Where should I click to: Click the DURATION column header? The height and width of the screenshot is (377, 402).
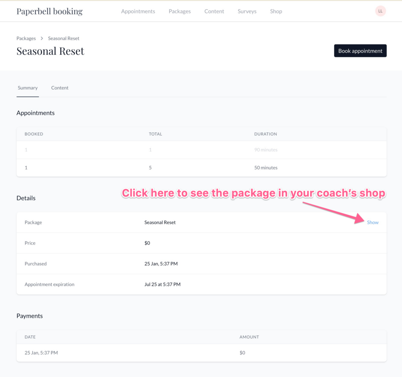(x=265, y=134)
